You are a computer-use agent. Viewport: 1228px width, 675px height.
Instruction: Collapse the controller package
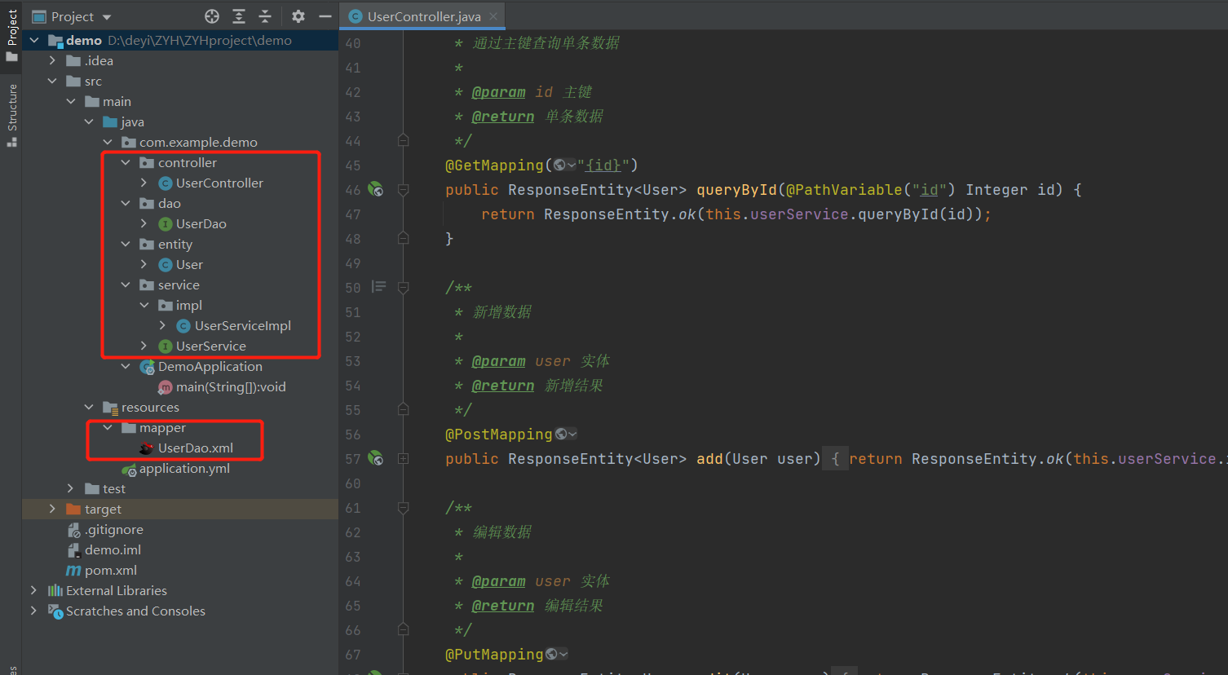pos(126,162)
